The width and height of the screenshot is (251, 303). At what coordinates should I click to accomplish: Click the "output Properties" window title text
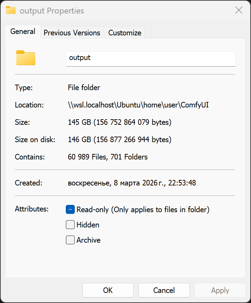coord(52,11)
